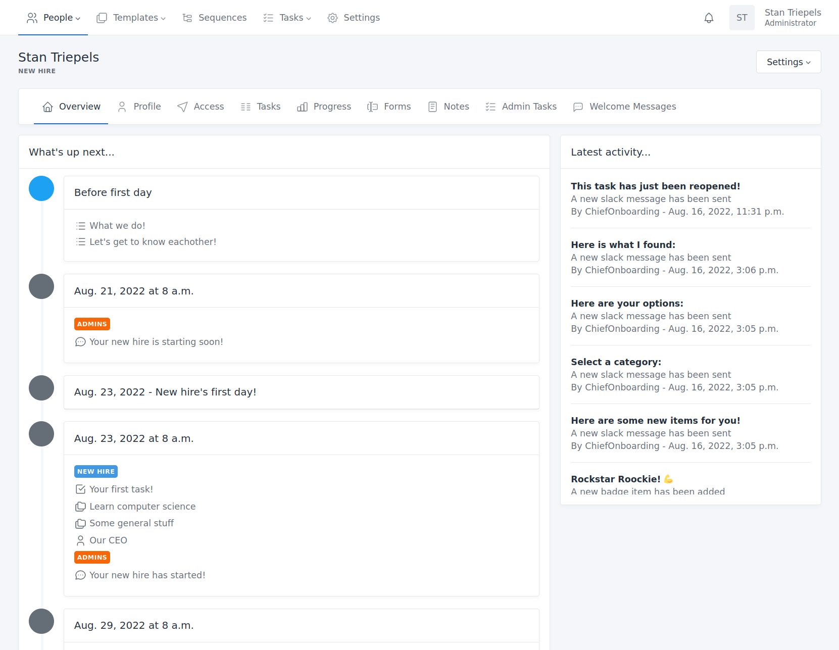Click 'Here are your options:' activity
The image size is (839, 650).
click(627, 304)
